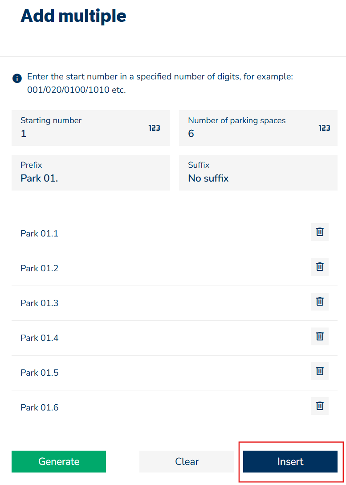Click the Park 01.6 row text
346x485 pixels.
click(x=40, y=407)
